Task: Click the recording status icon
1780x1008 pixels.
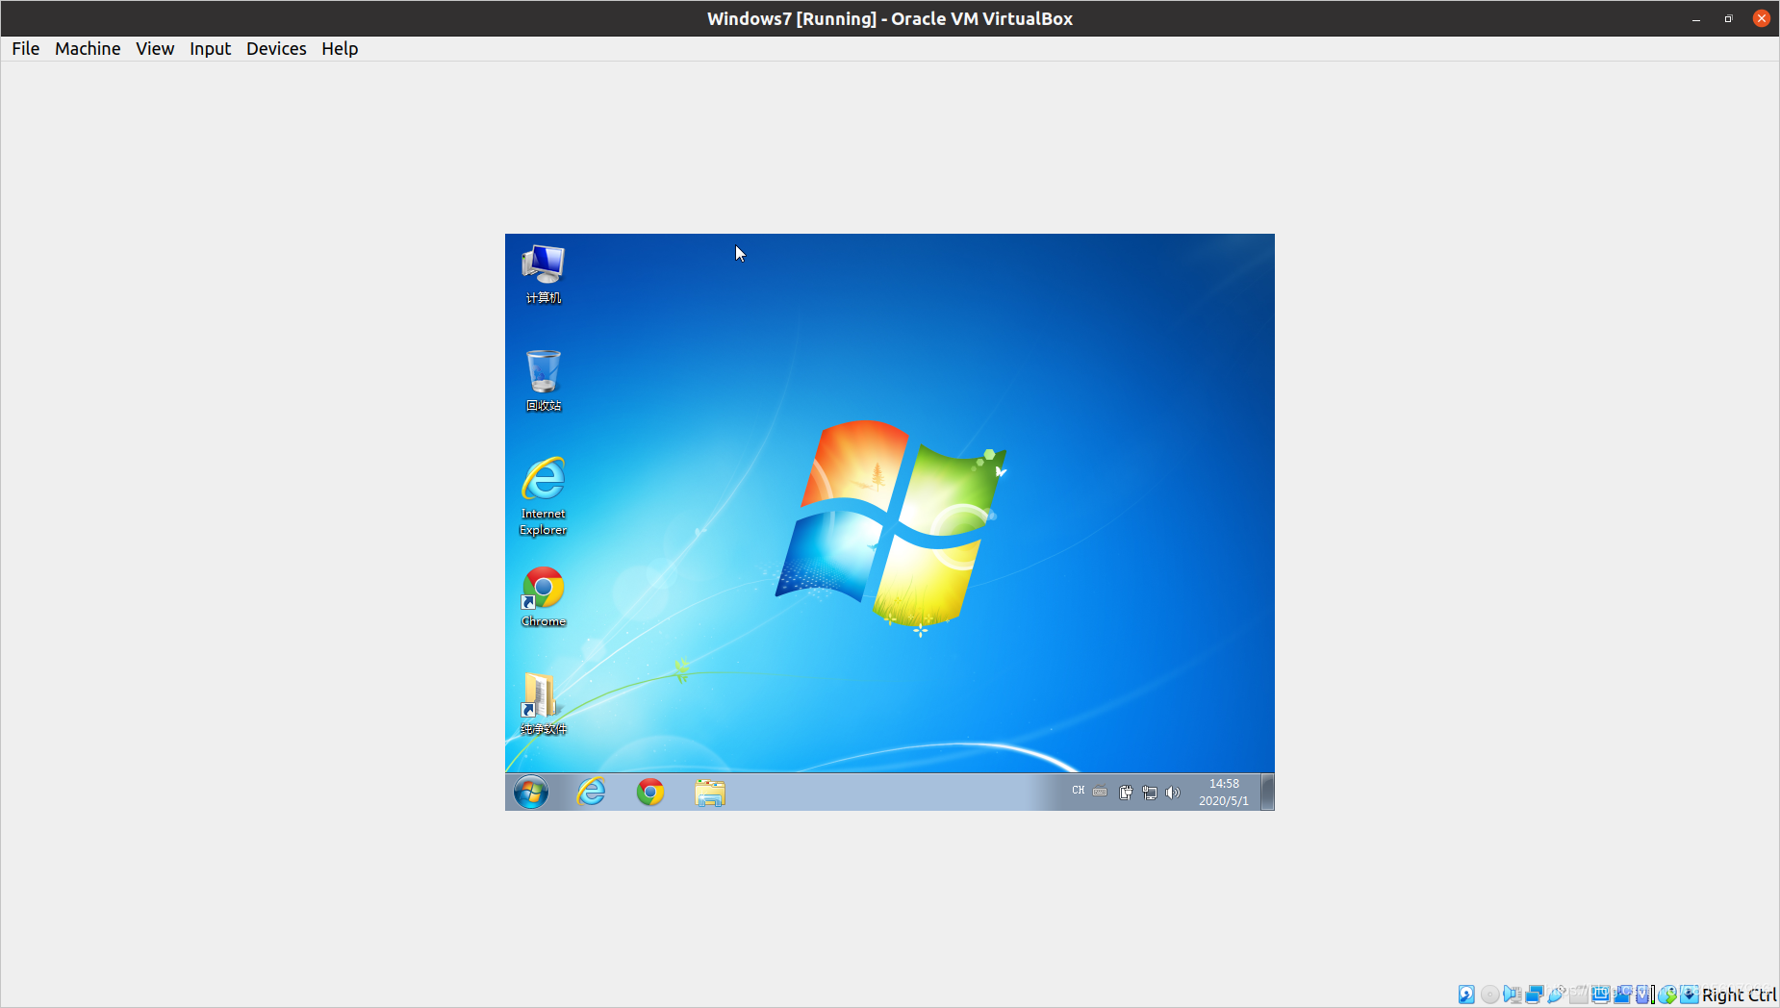Action: (x=1623, y=995)
